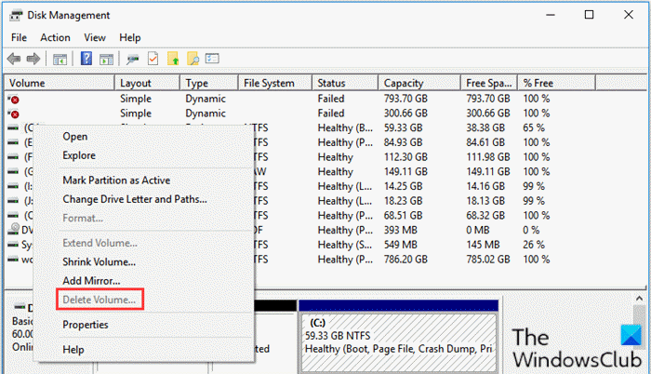Select the row with 18.23 GB capacity
Viewport: 651px width, 374px height.
click(x=325, y=201)
